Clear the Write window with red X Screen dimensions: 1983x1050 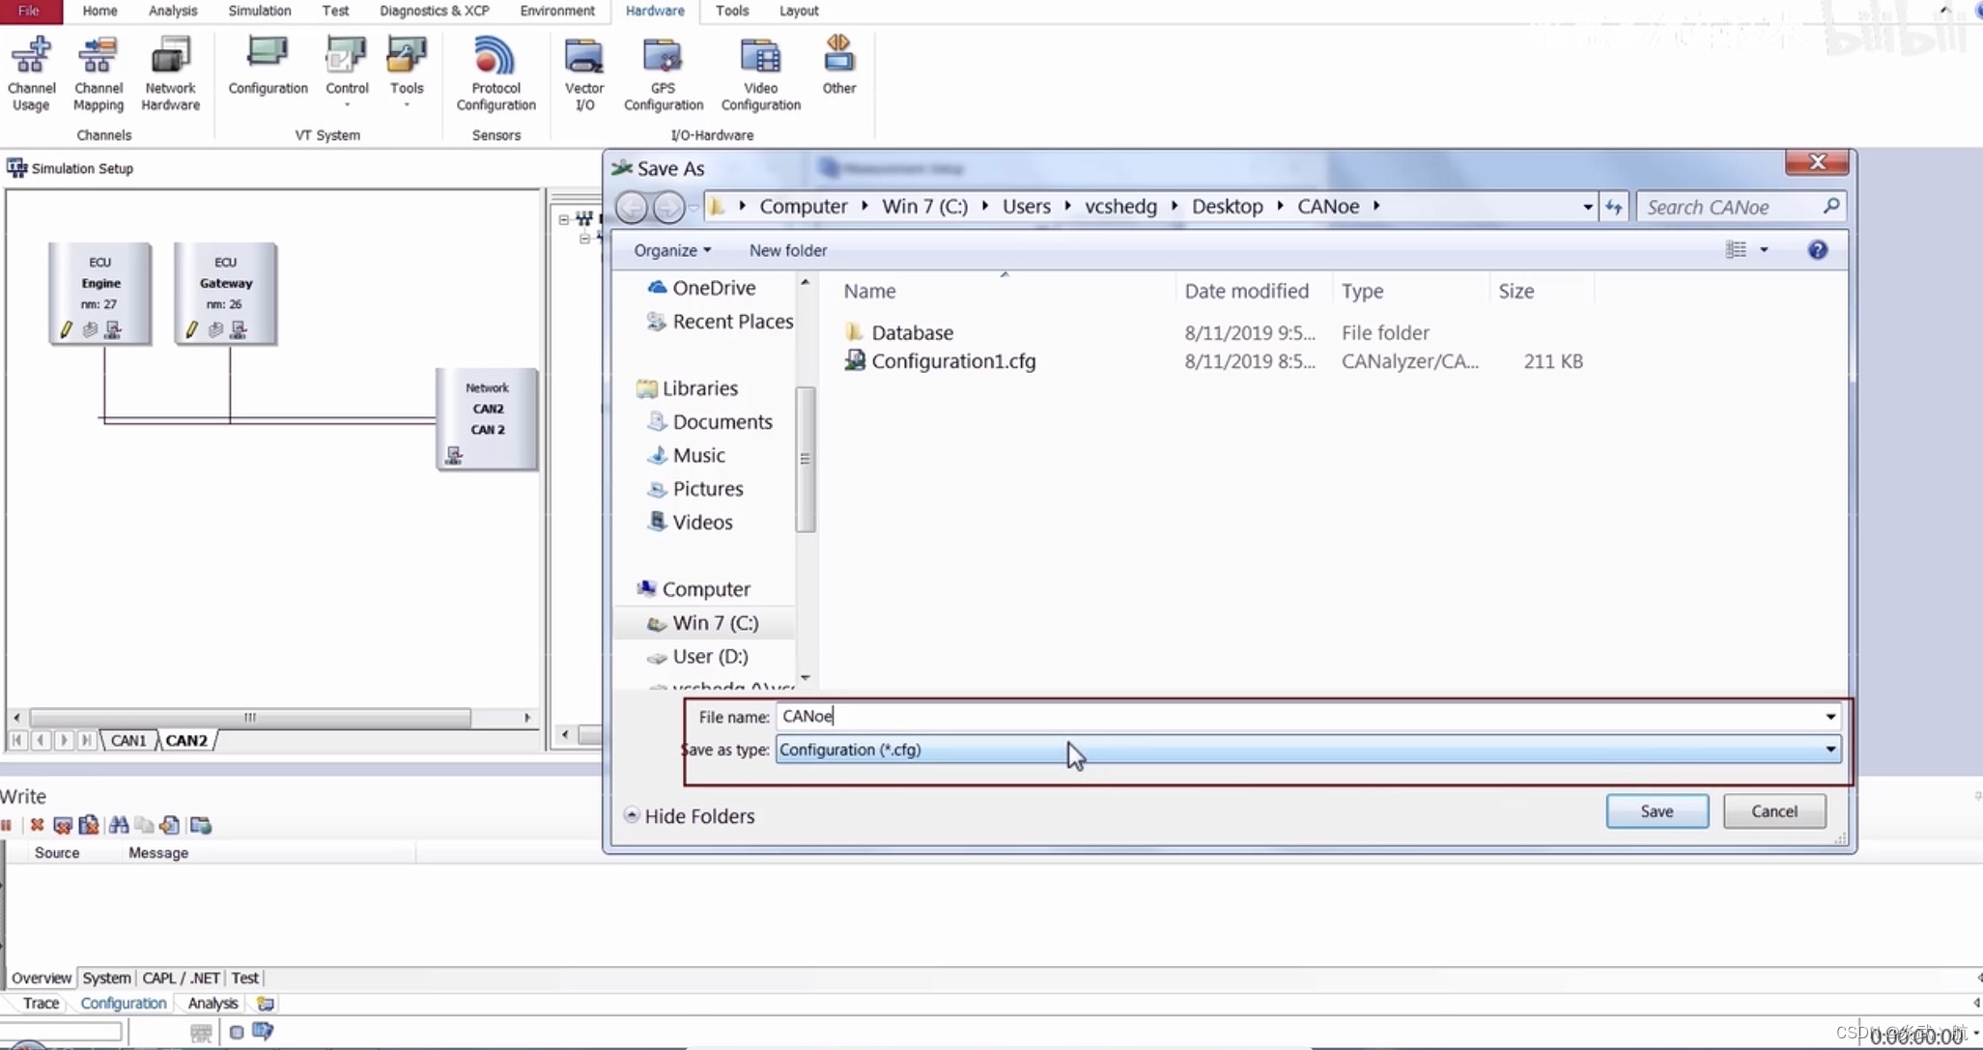(x=37, y=825)
